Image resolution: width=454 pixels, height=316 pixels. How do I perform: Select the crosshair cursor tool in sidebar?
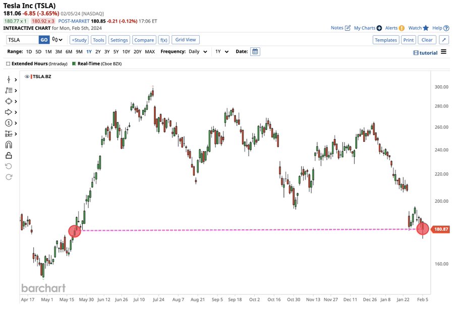[x=9, y=80]
